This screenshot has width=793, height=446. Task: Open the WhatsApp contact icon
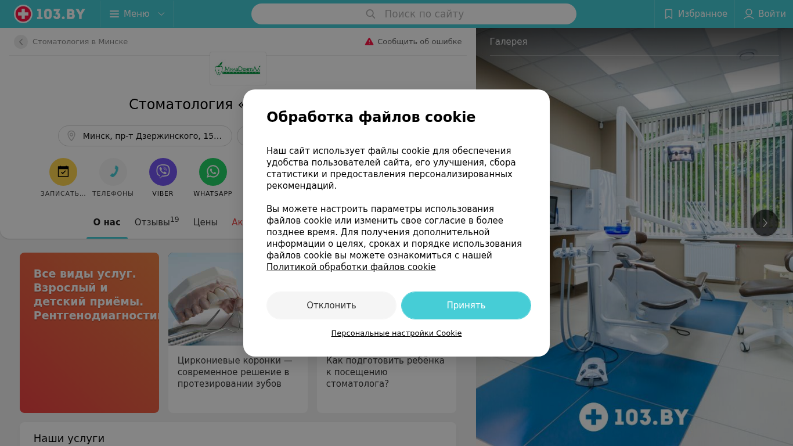tap(213, 172)
